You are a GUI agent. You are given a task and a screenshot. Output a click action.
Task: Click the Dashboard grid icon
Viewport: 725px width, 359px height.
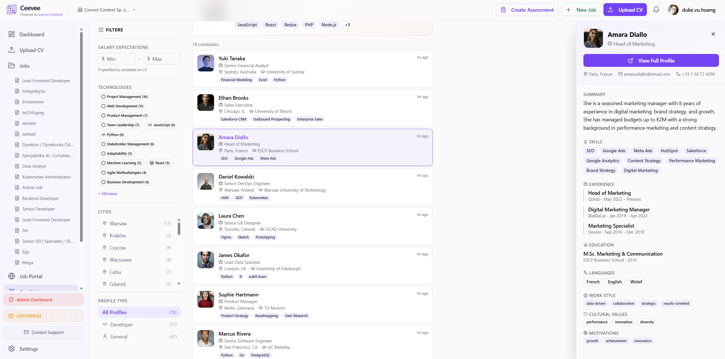coord(11,34)
